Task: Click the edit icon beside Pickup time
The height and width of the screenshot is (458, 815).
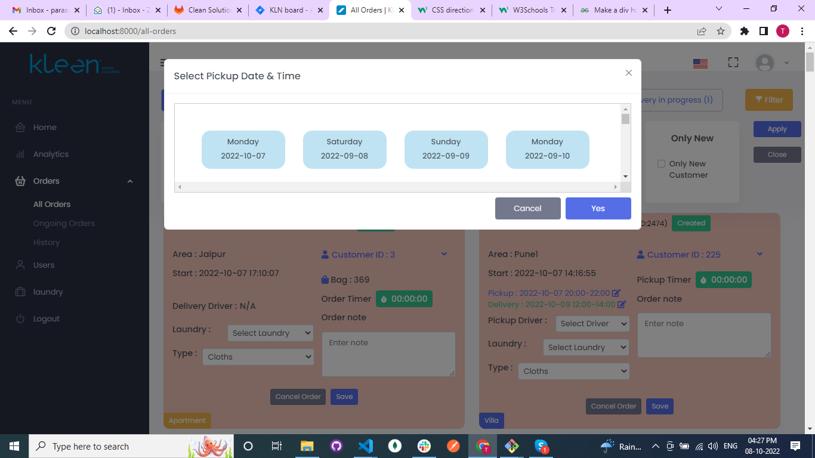Action: pyautogui.click(x=616, y=293)
